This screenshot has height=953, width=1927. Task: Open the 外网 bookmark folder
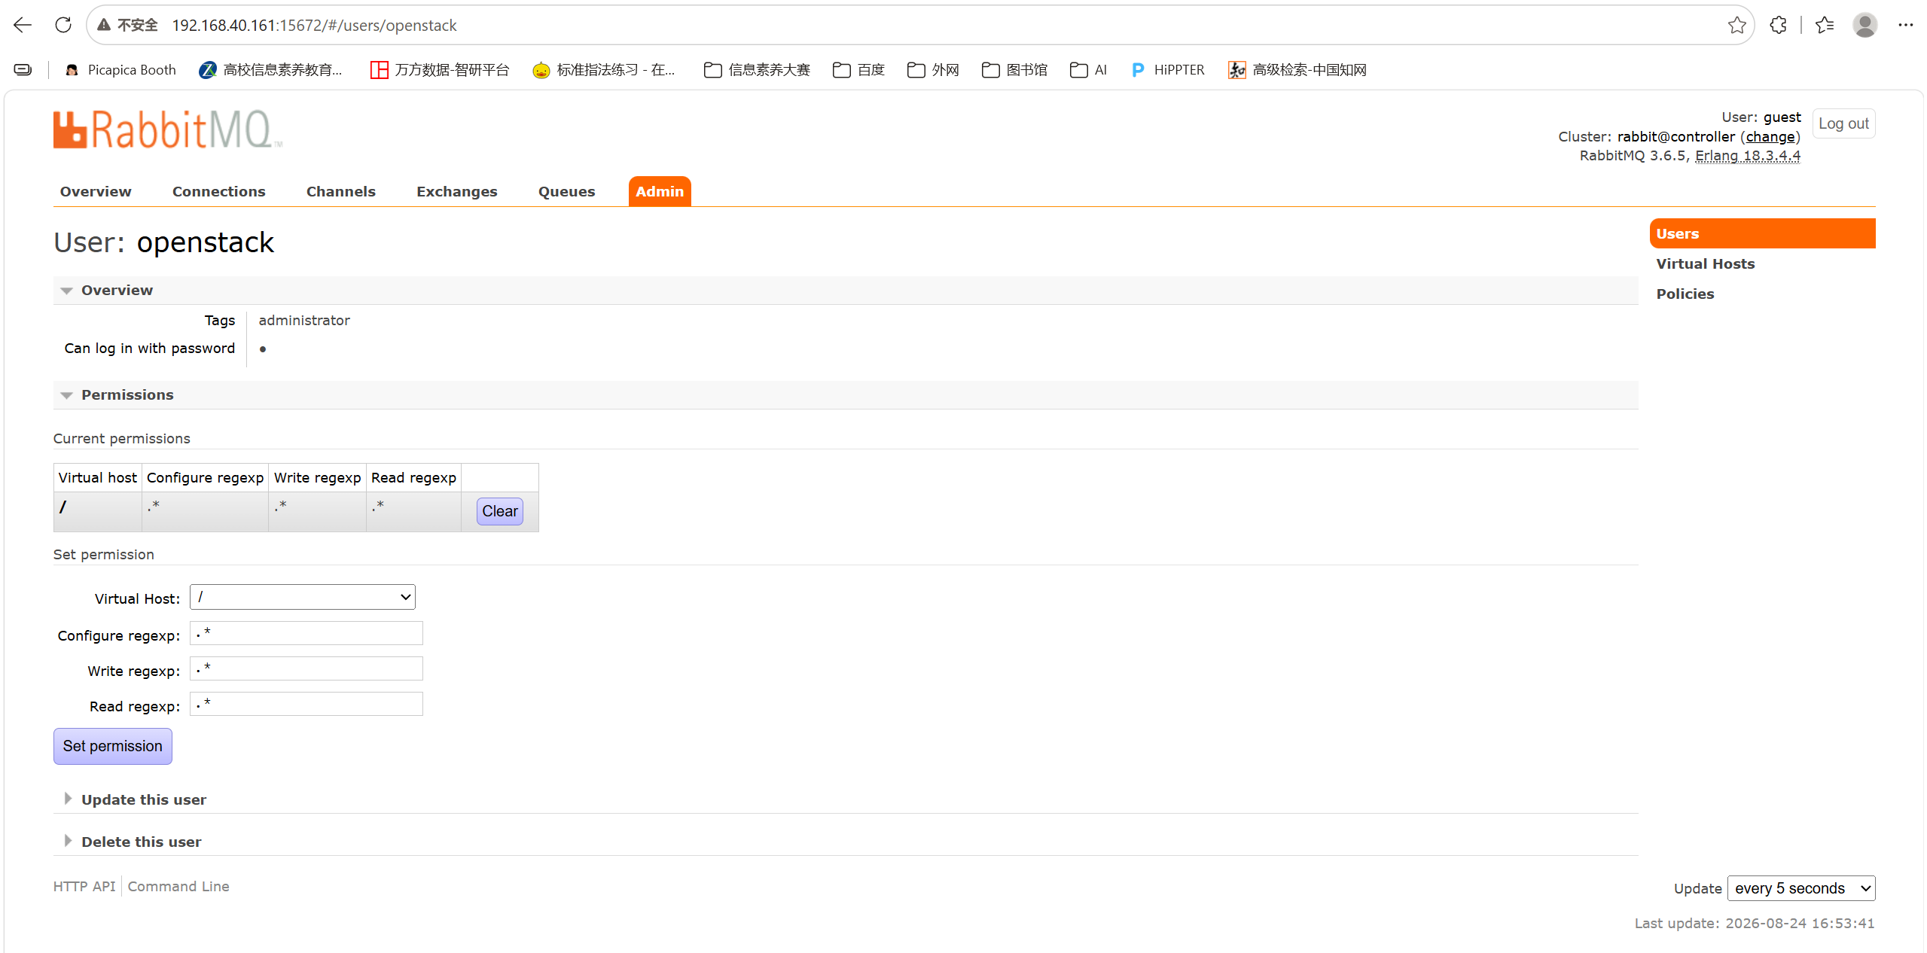(933, 70)
